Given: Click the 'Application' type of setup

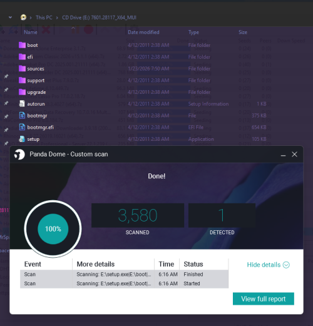Looking at the screenshot, I should [x=201, y=139].
